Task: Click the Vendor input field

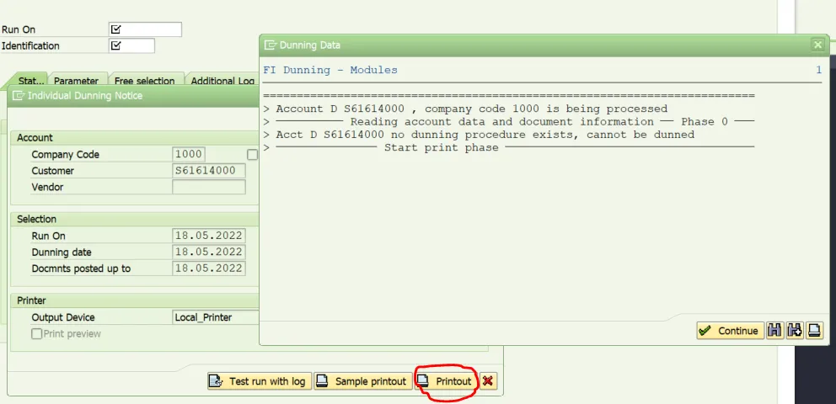Action: (x=209, y=187)
